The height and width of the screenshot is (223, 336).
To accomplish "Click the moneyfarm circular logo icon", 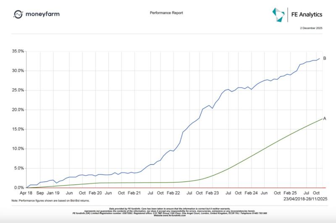I will pyautogui.click(x=18, y=14).
